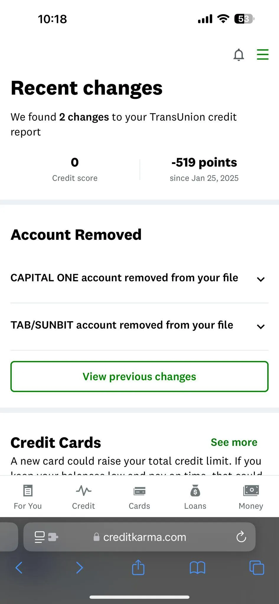Viewport: 279px width, 604px height.
Task: Go back with Safari's back arrow
Action: point(19,567)
